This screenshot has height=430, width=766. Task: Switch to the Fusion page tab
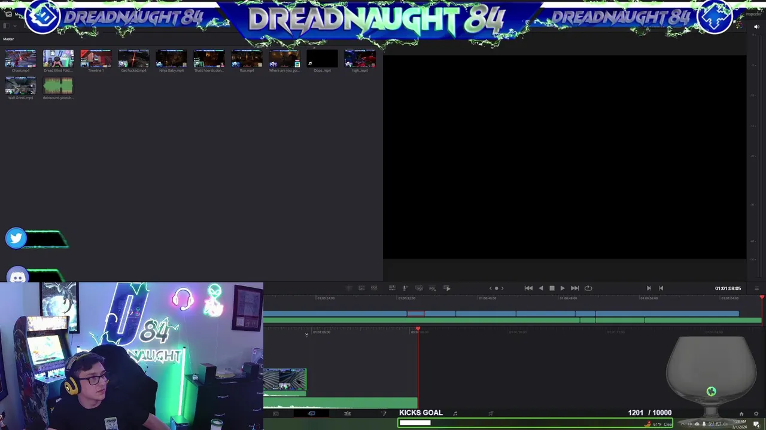coord(384,413)
